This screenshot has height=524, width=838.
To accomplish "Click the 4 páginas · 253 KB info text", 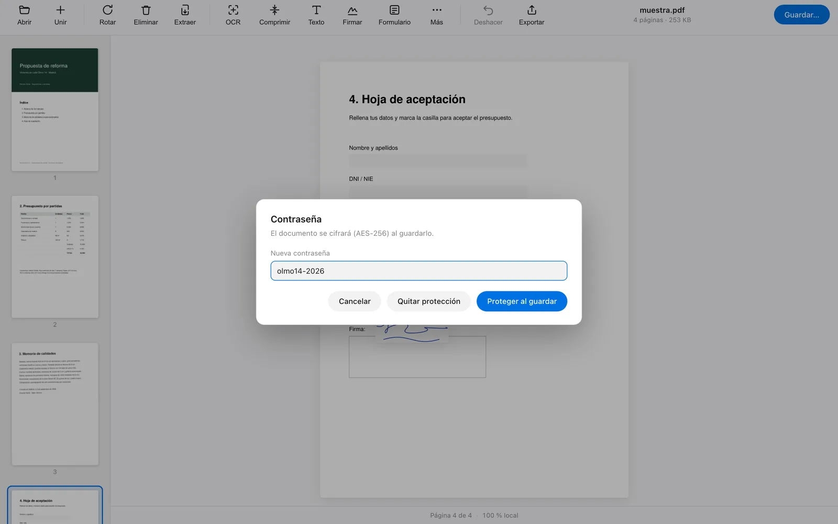I will pyautogui.click(x=662, y=20).
